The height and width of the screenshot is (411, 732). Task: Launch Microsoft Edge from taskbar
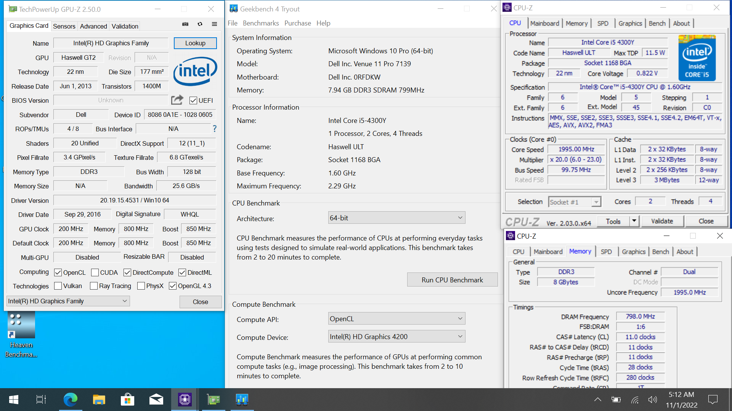tap(70, 400)
